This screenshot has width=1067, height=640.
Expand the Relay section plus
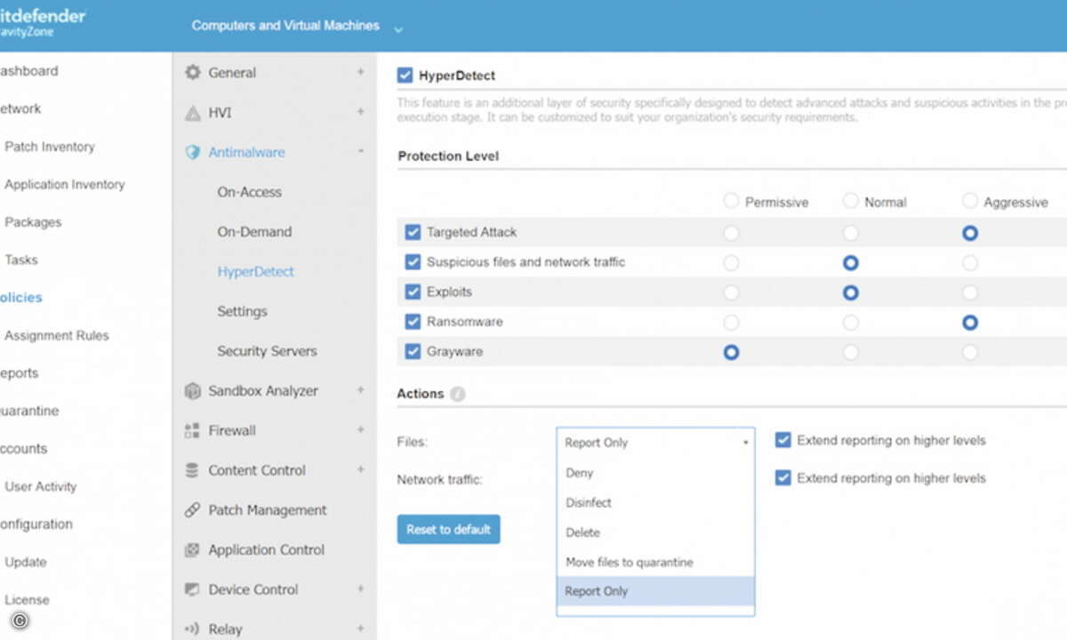coord(360,628)
